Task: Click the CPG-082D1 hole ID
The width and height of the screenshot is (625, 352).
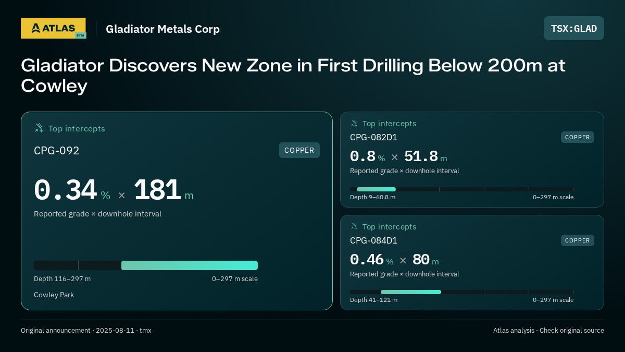Action: 373,137
